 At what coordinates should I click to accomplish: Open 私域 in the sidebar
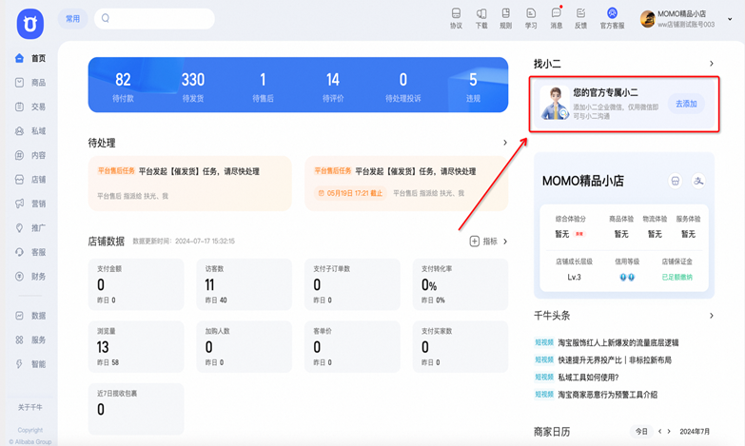pos(30,131)
